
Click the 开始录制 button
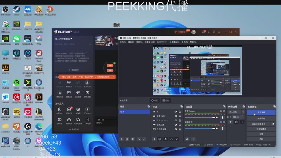pyautogui.click(x=261, y=119)
